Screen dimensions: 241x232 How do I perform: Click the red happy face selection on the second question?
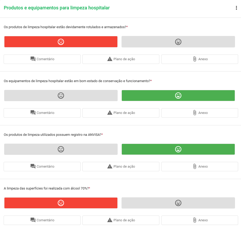click(178, 95)
